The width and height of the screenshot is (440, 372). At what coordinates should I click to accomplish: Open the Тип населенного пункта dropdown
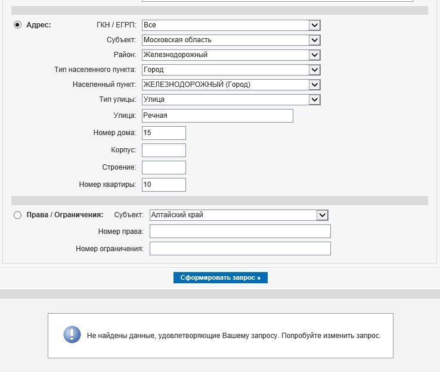coord(231,70)
